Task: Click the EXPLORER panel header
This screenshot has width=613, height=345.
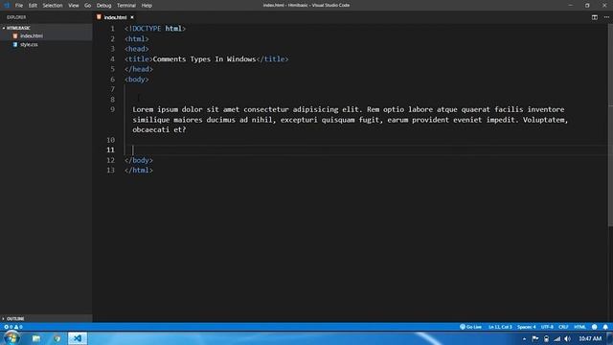Action: (x=16, y=17)
